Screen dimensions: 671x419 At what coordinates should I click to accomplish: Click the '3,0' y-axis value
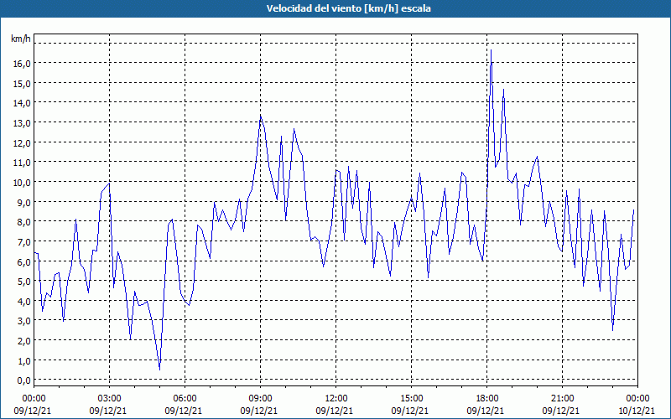tap(24, 321)
